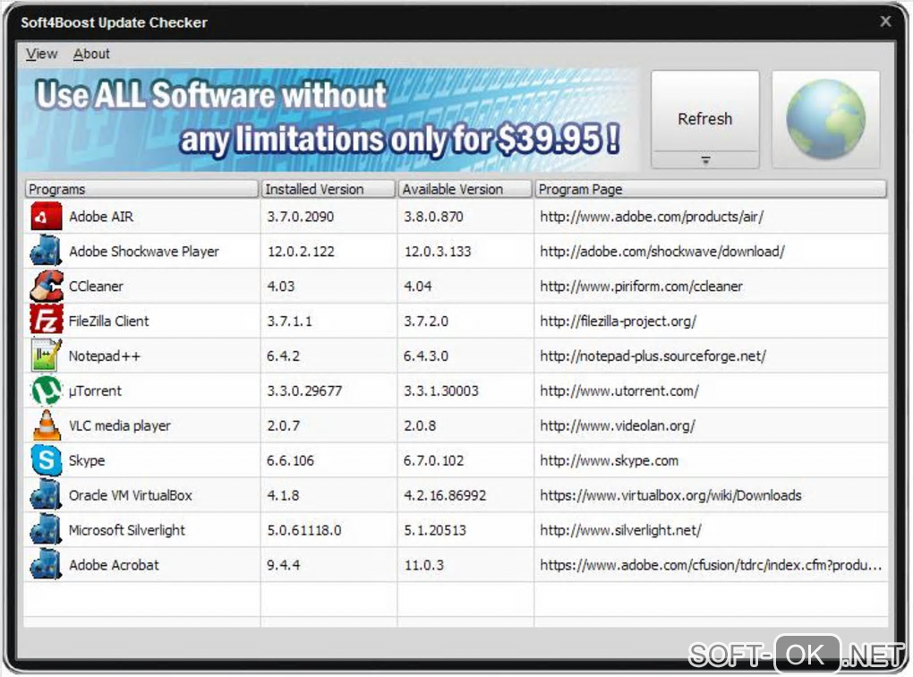Screen dimensions: 913x677
Task: Open the virtualbox.org wiki Downloads link
Action: [x=670, y=495]
